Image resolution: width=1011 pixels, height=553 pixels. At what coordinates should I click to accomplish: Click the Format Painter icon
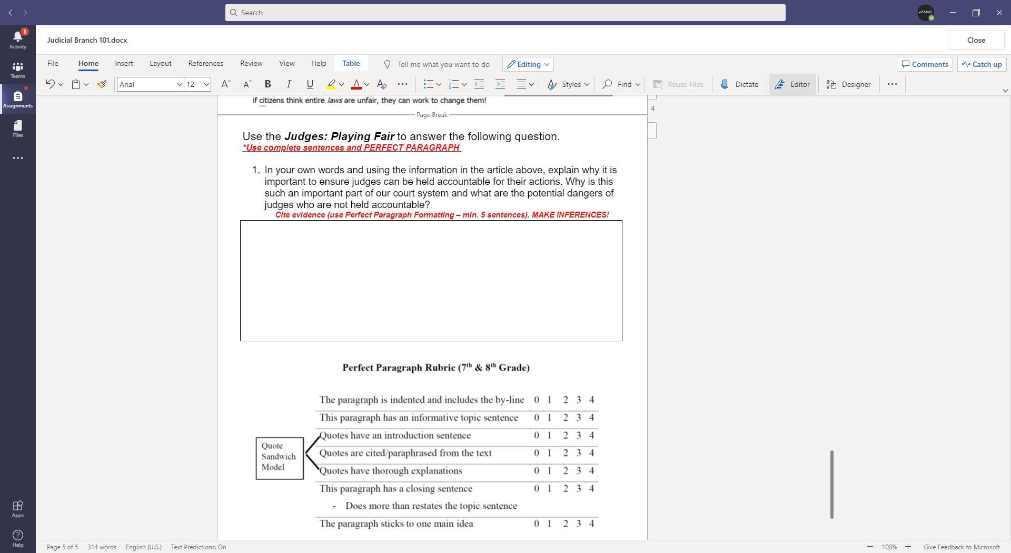pyautogui.click(x=102, y=84)
